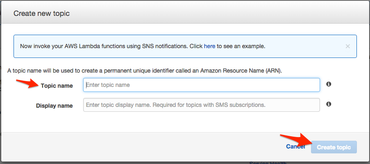Click the red arrow pointing at Topic name
The height and width of the screenshot is (164, 370).
(26, 84)
